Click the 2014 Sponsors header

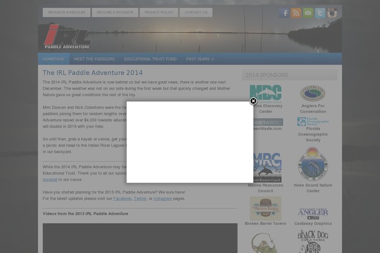point(289,75)
